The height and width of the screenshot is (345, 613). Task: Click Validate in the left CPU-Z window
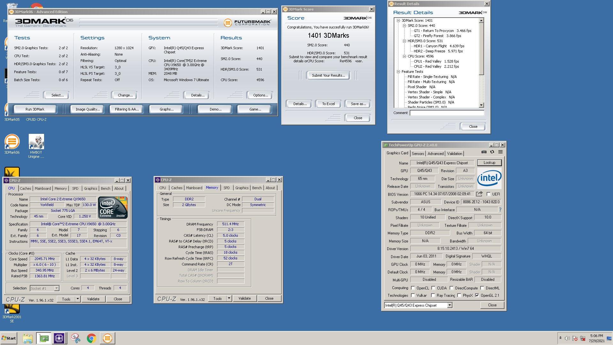point(94,299)
